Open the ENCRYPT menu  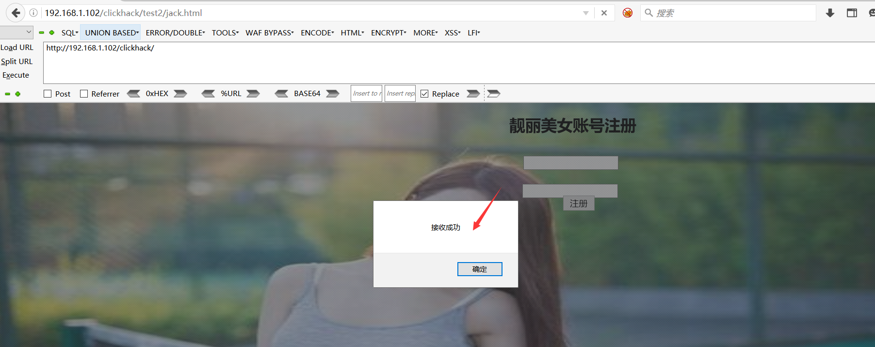click(389, 33)
